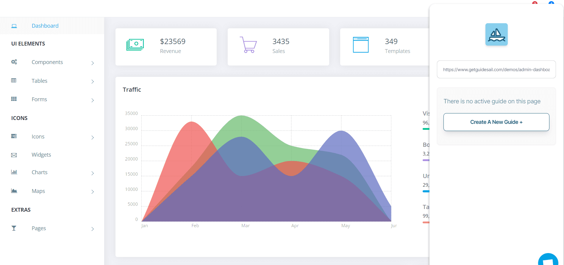The image size is (564, 265).
Task: Click the table icon beside Tables
Action: tap(14, 81)
